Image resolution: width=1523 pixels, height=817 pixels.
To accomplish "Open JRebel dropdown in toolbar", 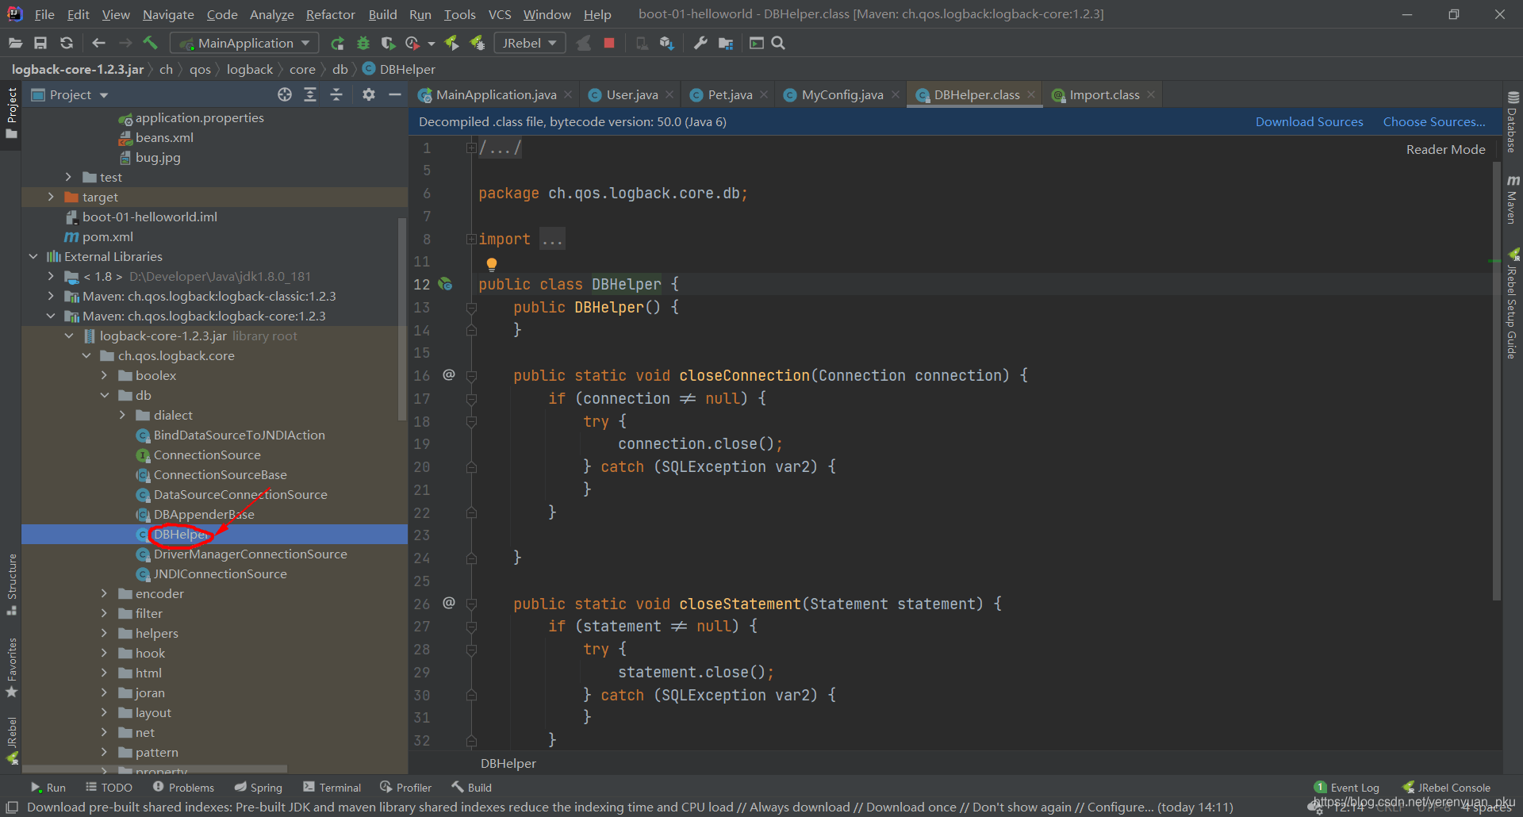I will point(529,43).
